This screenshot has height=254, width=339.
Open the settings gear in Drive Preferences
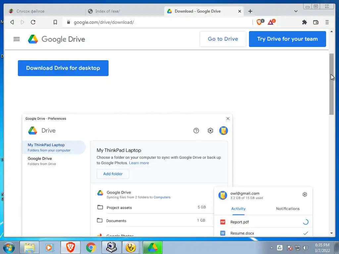(x=210, y=131)
